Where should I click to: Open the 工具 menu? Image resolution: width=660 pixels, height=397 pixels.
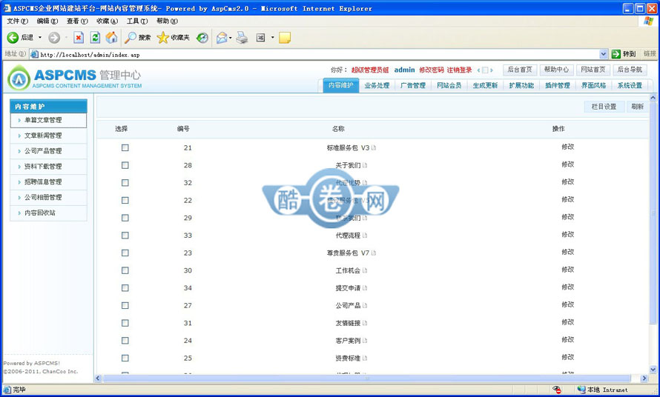(x=137, y=21)
